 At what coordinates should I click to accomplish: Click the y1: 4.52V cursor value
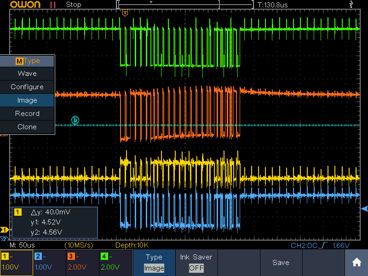[46, 222]
